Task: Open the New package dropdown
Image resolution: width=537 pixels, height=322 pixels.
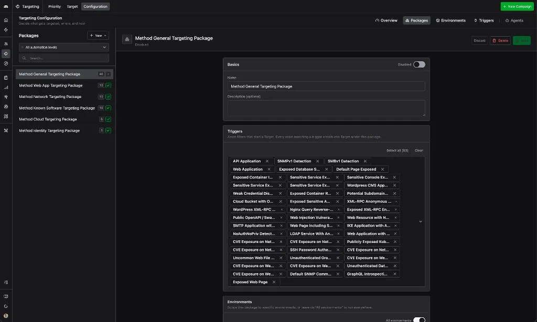Action: pos(98,36)
